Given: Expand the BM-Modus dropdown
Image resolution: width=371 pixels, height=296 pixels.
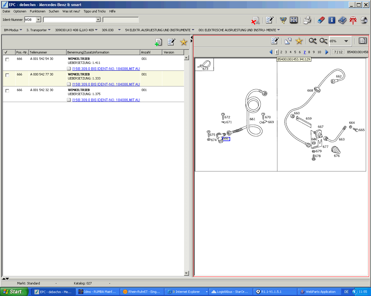Looking at the screenshot, I should click(13, 30).
